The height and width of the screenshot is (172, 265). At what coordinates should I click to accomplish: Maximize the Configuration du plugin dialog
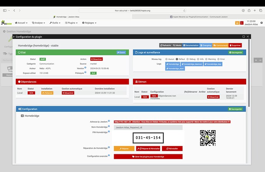point(243,36)
